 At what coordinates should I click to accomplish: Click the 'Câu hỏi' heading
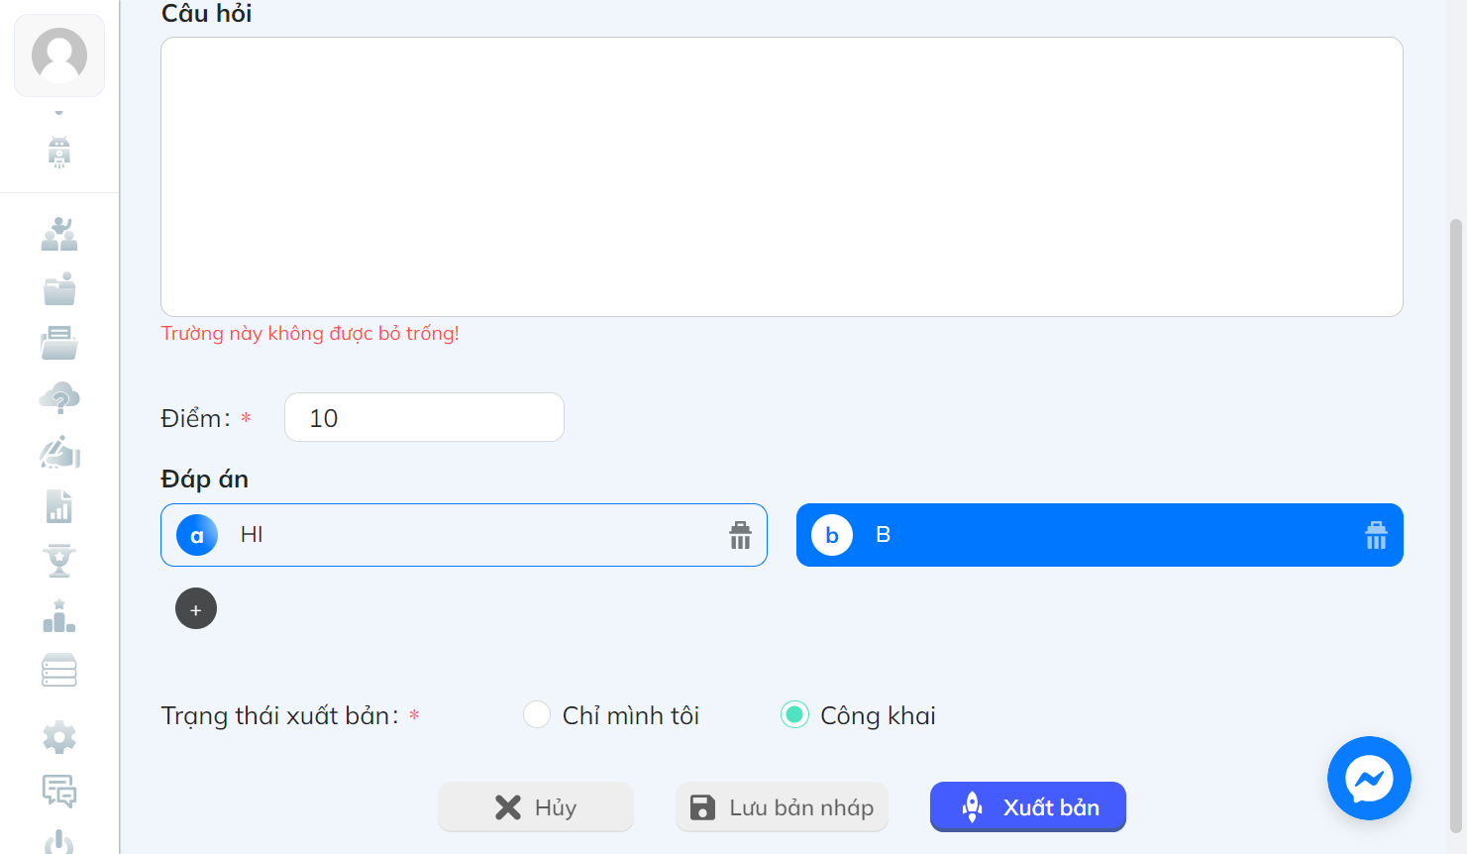[207, 14]
